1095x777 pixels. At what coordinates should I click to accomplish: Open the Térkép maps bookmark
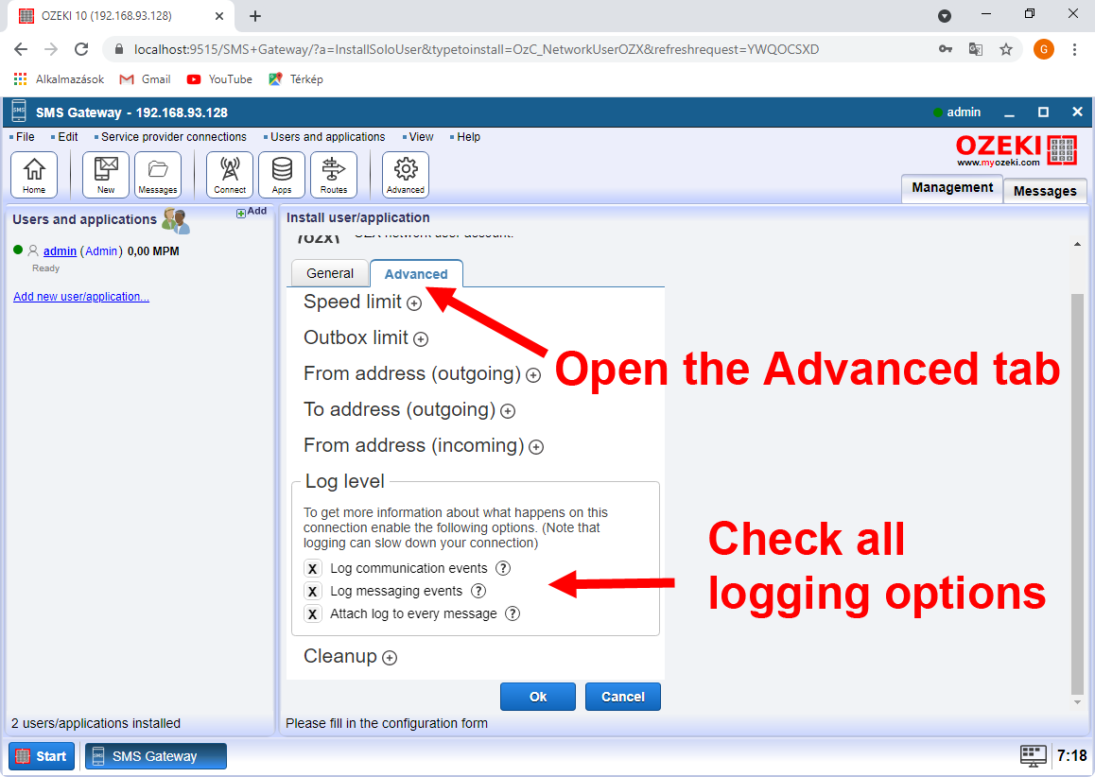[x=295, y=78]
